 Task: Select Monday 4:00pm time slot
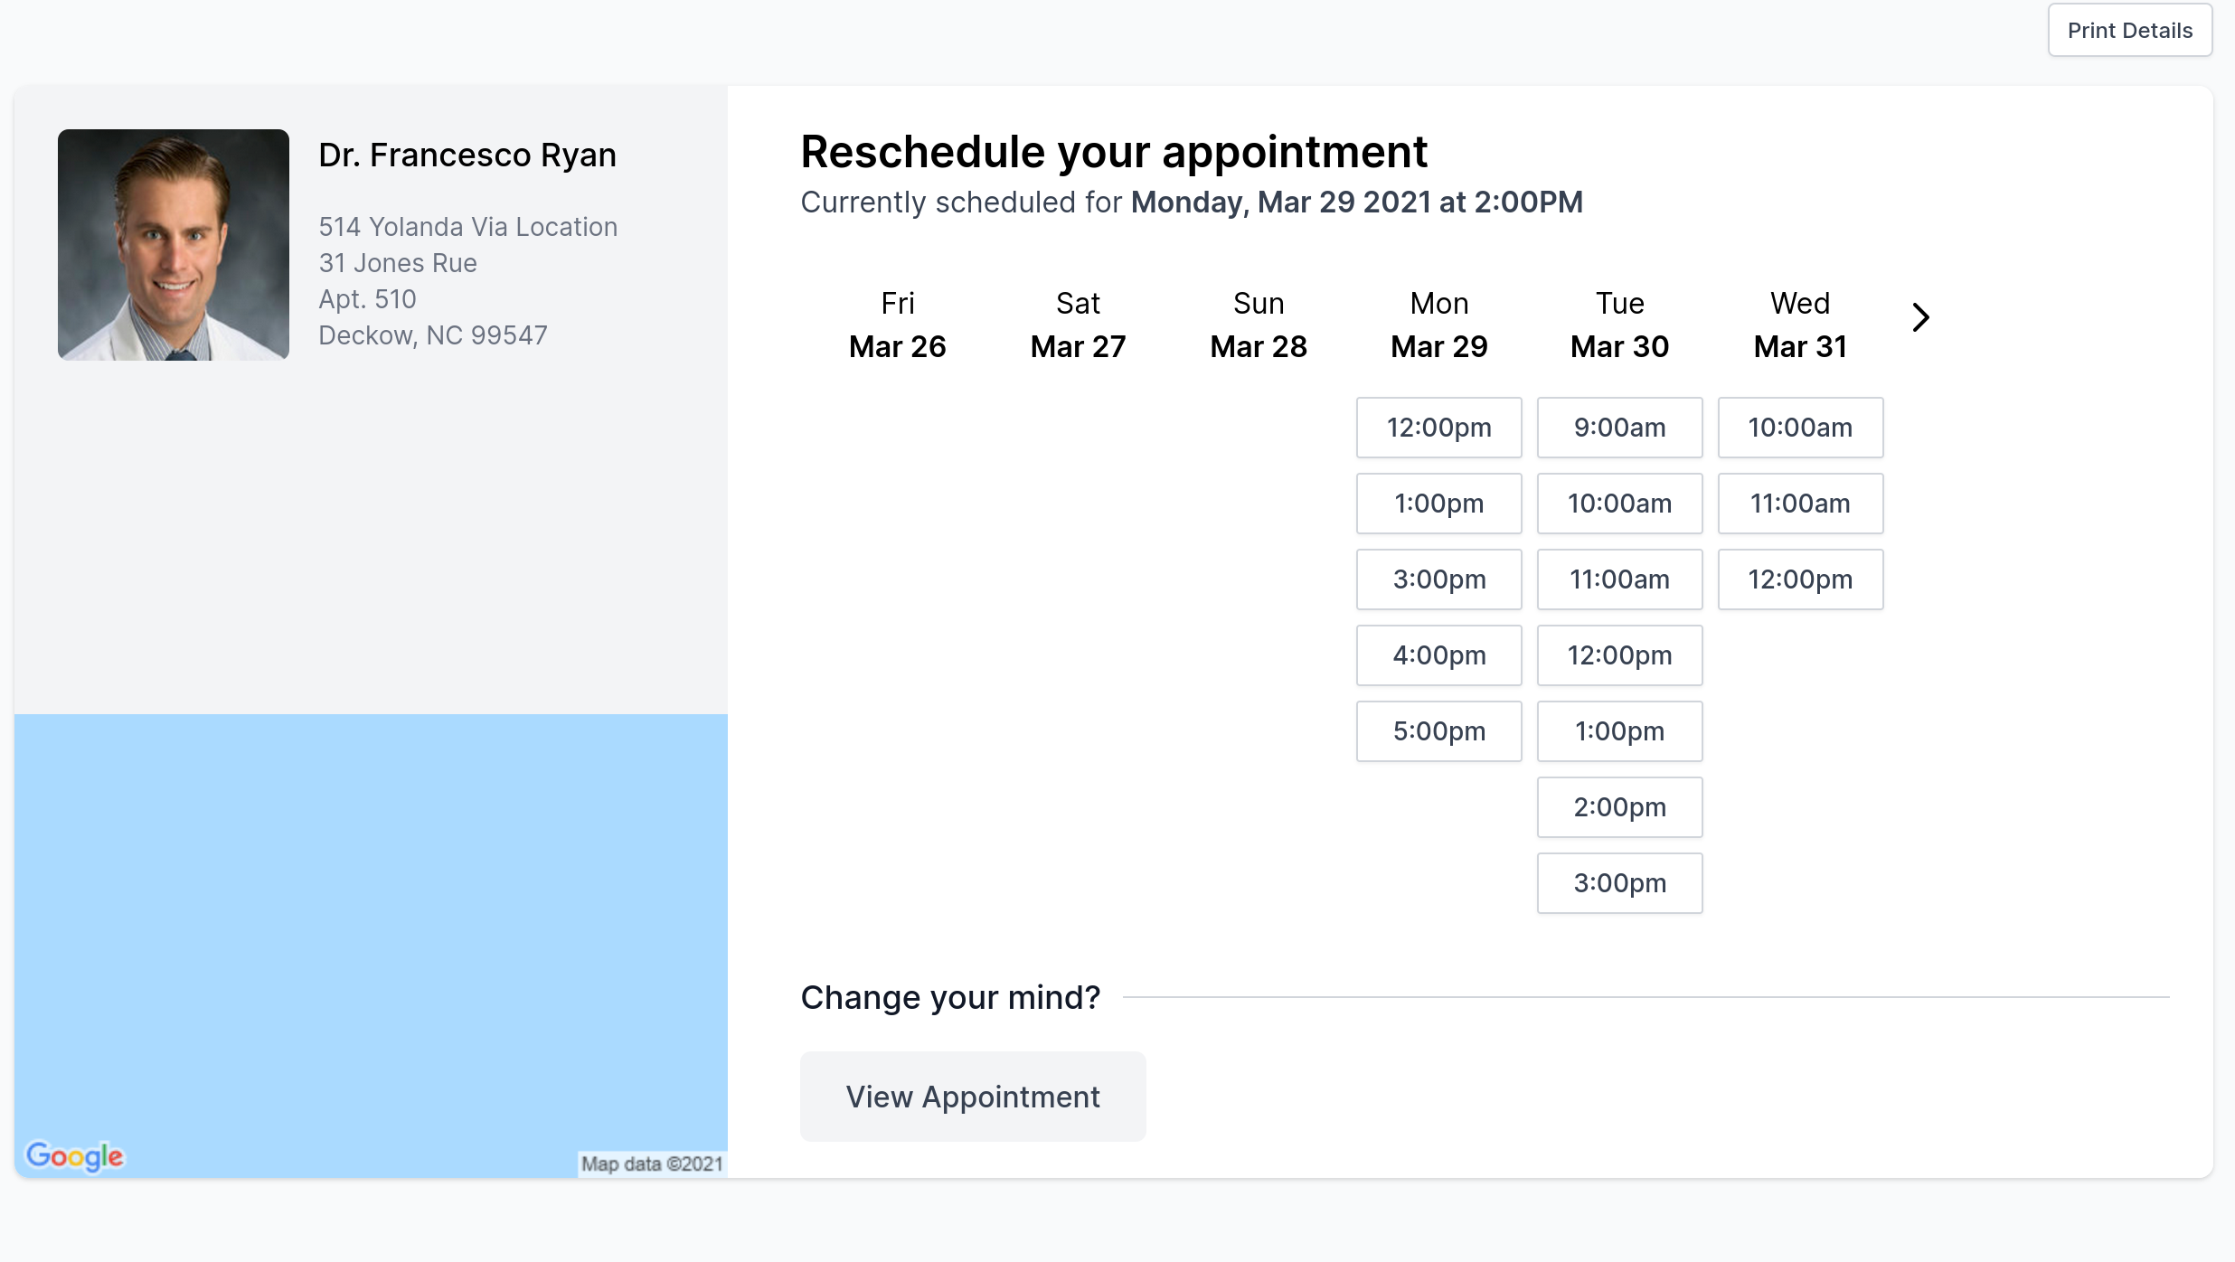1439,655
